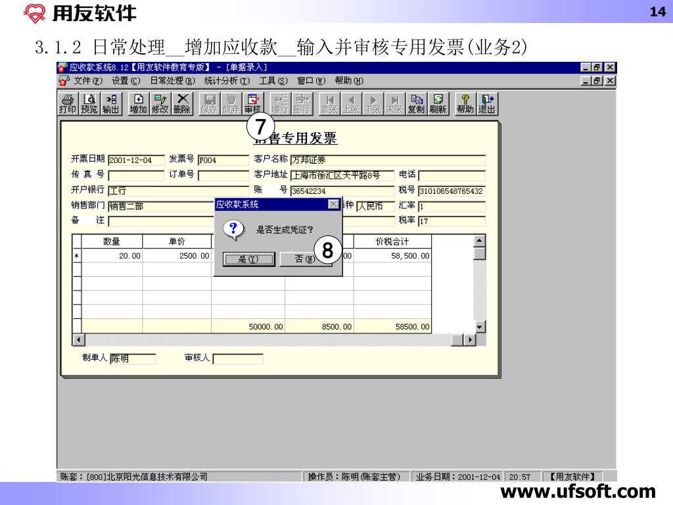Click the currency field 人民币
The height and width of the screenshot is (505, 673).
pyautogui.click(x=375, y=206)
